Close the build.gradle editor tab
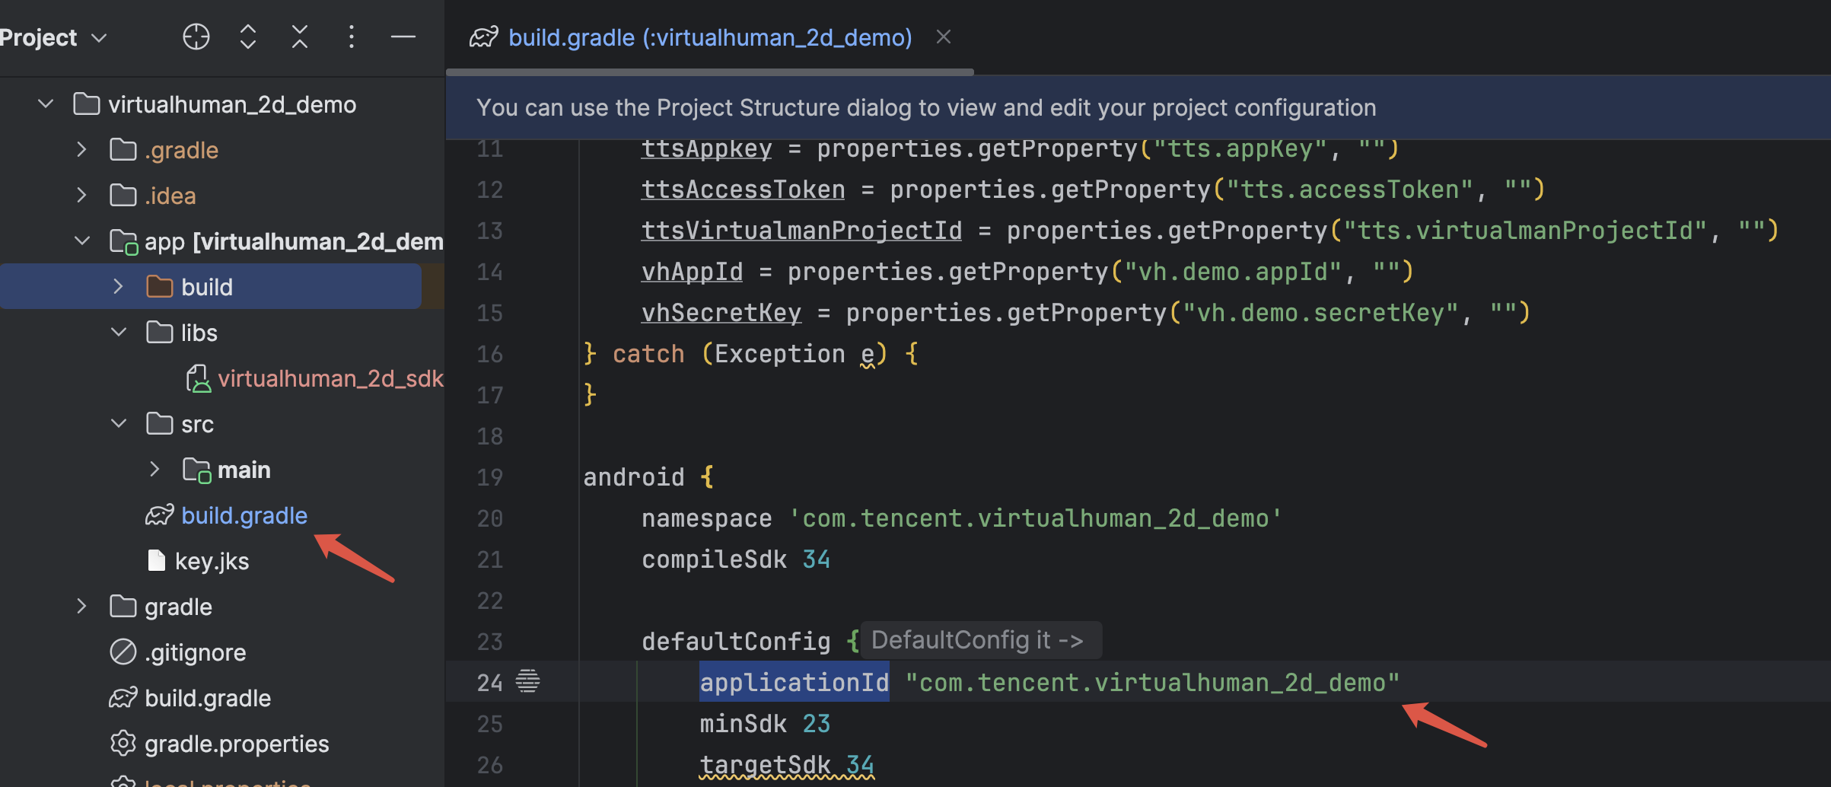1831x787 pixels. pos(944,37)
